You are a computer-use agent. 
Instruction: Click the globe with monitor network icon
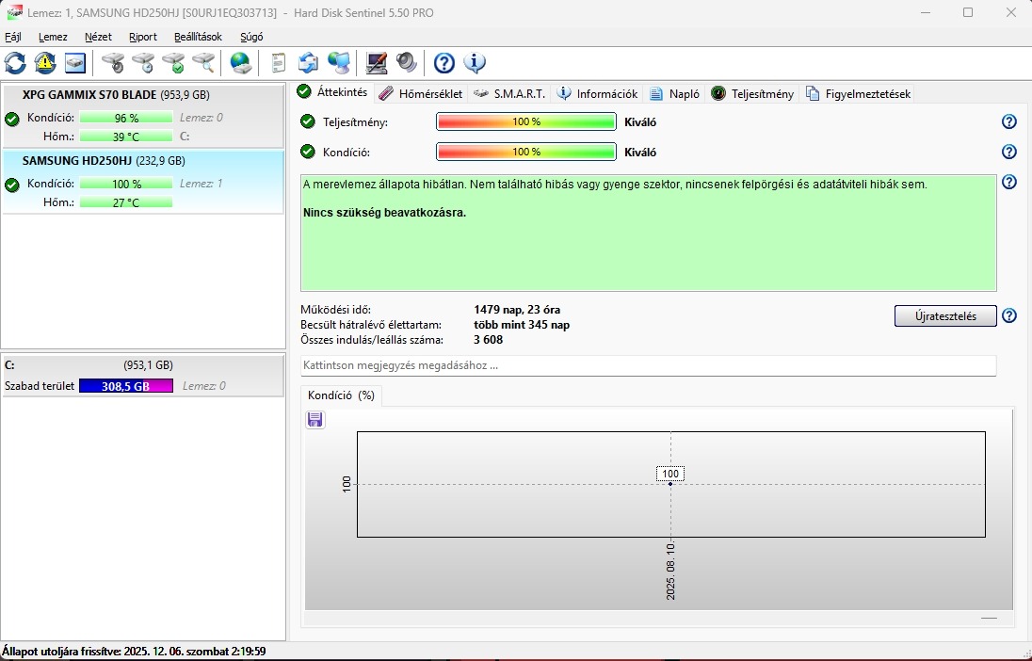339,62
